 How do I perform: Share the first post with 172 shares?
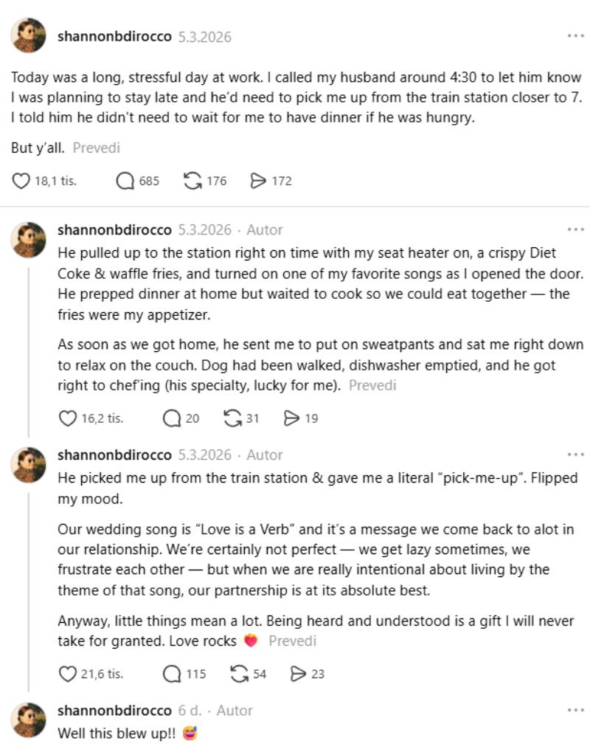click(x=258, y=181)
